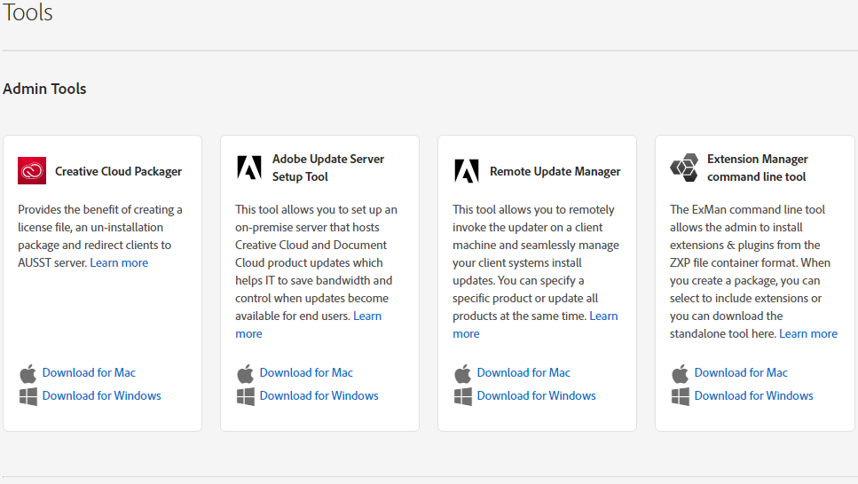Click Apple icon under Creative Cloud Packager
The height and width of the screenshot is (484, 858).
click(28, 373)
